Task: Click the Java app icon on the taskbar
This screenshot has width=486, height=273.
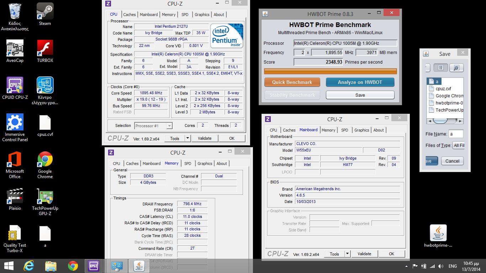Action: (138, 266)
